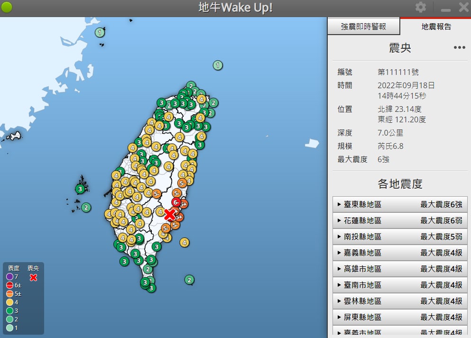Image resolution: width=471 pixels, height=338 pixels.
Task: Expand the 屏東縣地區 intensity row
Action: coord(400,317)
